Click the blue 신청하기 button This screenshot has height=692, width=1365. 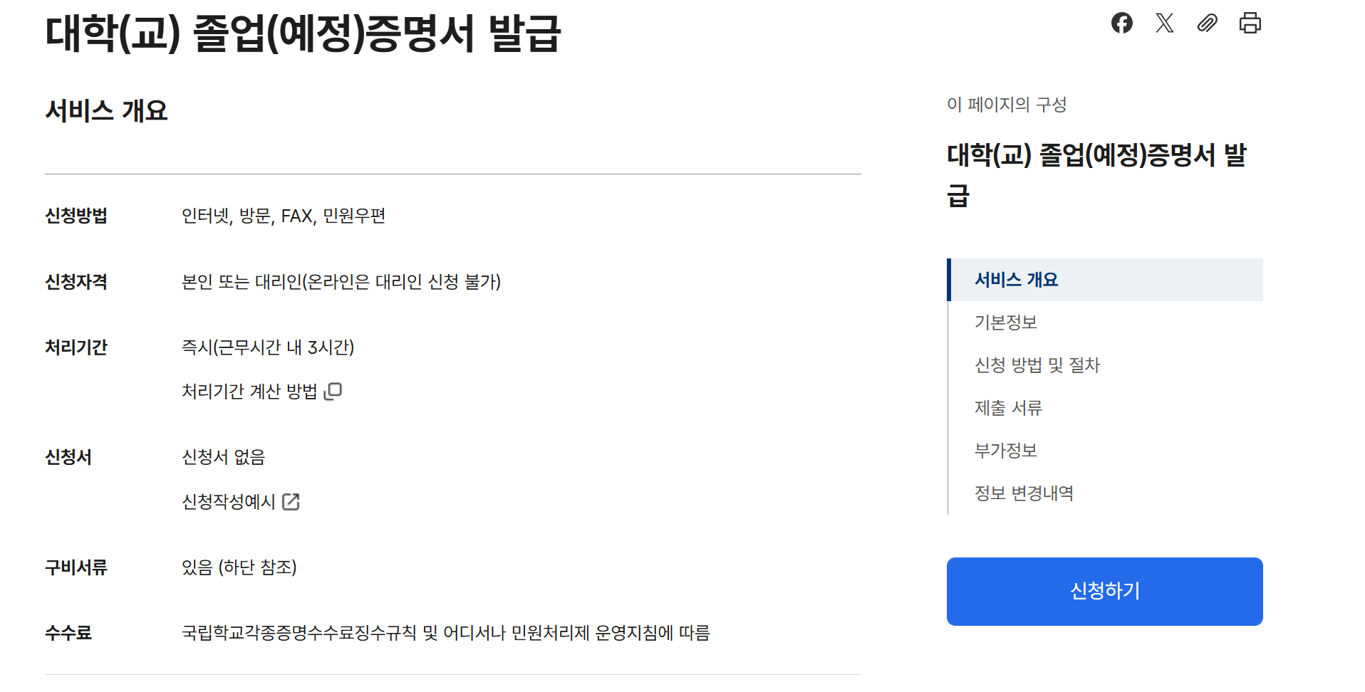1104,591
